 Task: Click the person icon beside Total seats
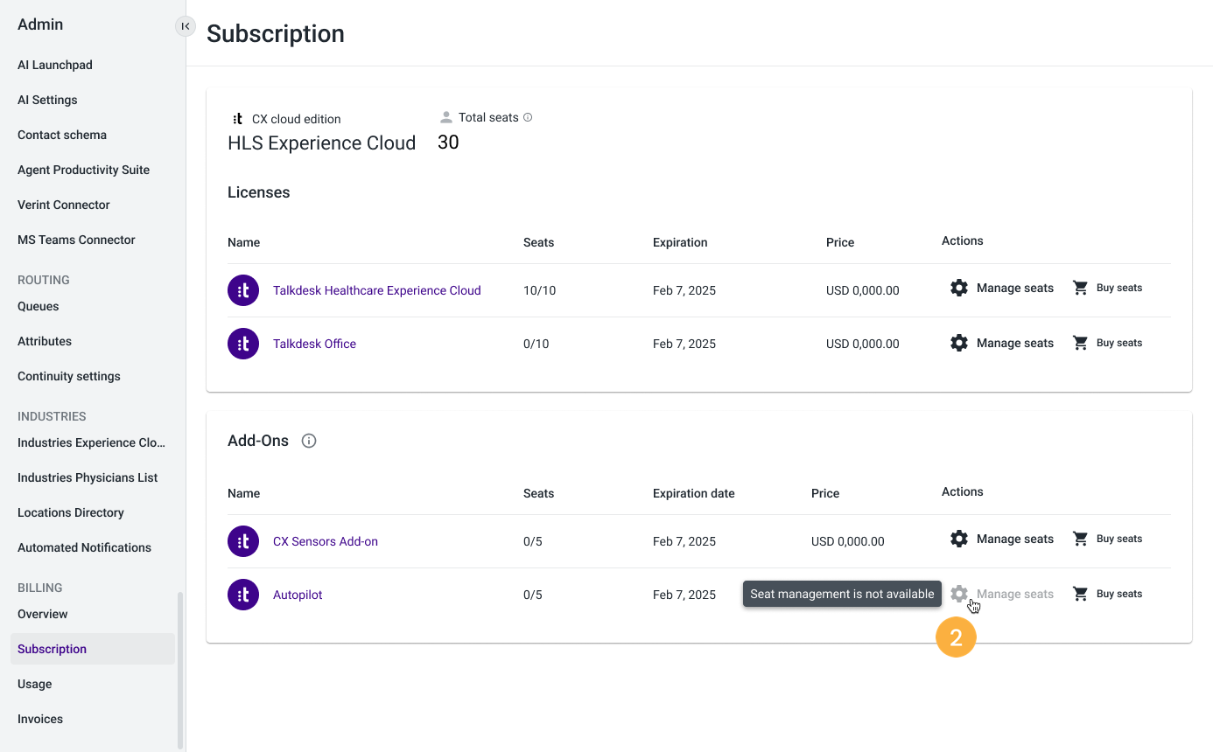click(x=446, y=117)
